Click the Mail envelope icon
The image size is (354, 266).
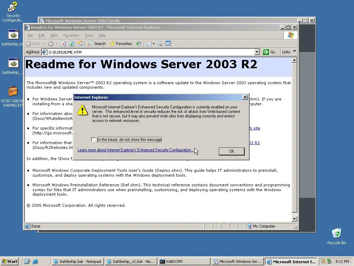(149, 44)
